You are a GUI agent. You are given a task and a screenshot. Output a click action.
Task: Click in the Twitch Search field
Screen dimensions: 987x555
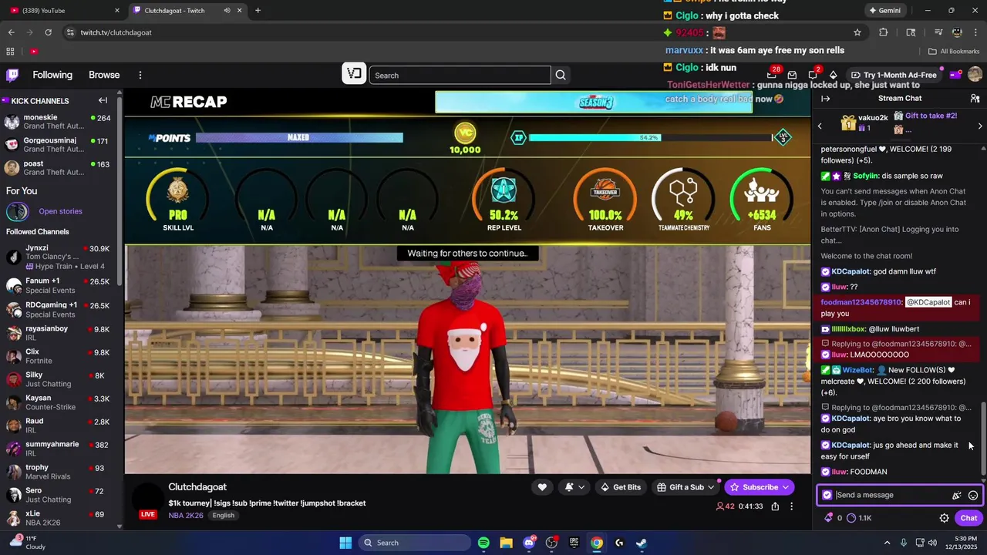click(x=460, y=75)
